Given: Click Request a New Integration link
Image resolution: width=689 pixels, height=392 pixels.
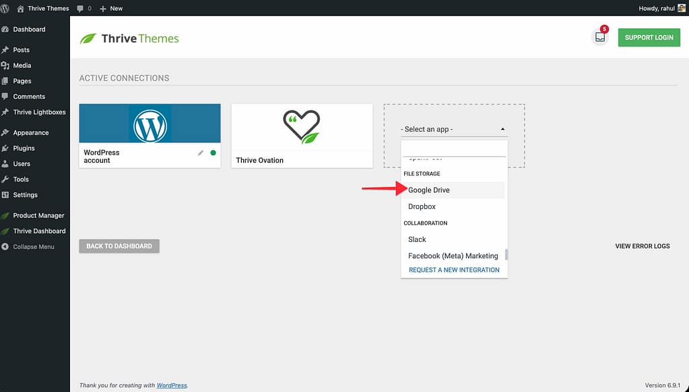Looking at the screenshot, I should (454, 270).
